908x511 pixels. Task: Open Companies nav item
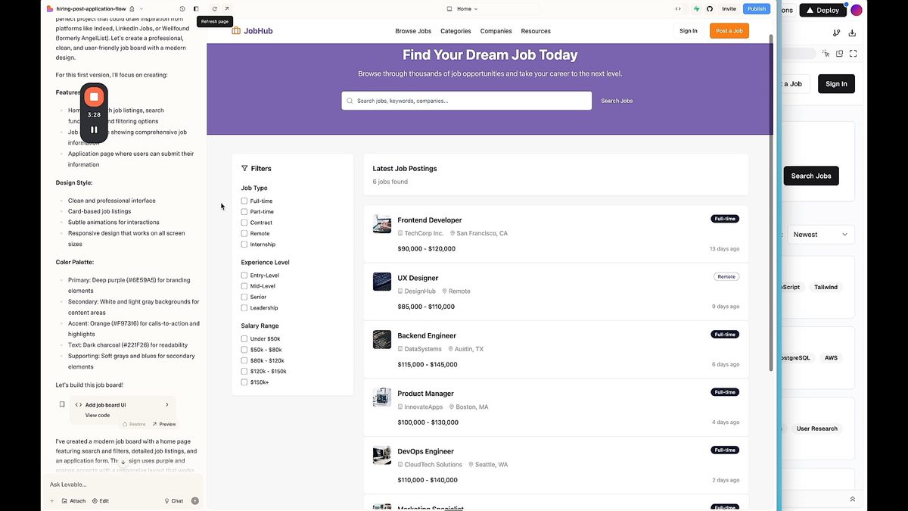coord(496,31)
